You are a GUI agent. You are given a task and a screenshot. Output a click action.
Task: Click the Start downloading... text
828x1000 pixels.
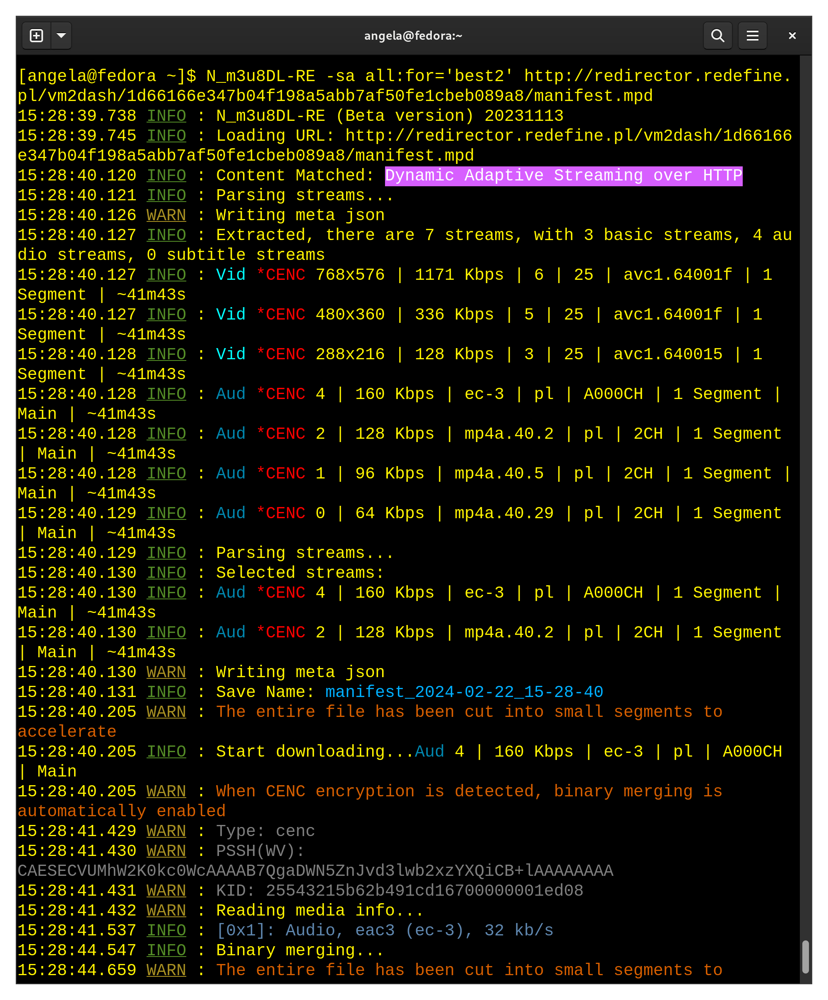(x=315, y=751)
